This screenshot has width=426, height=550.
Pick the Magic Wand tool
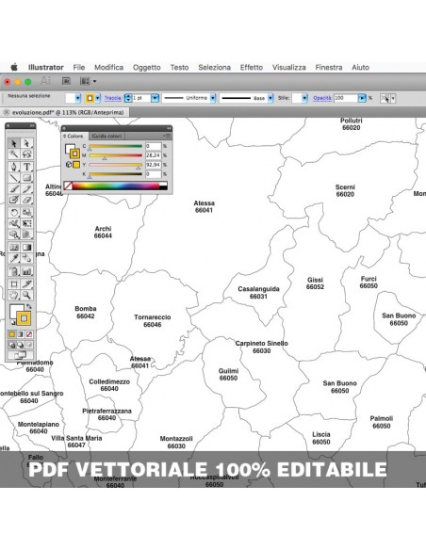pos(14,154)
